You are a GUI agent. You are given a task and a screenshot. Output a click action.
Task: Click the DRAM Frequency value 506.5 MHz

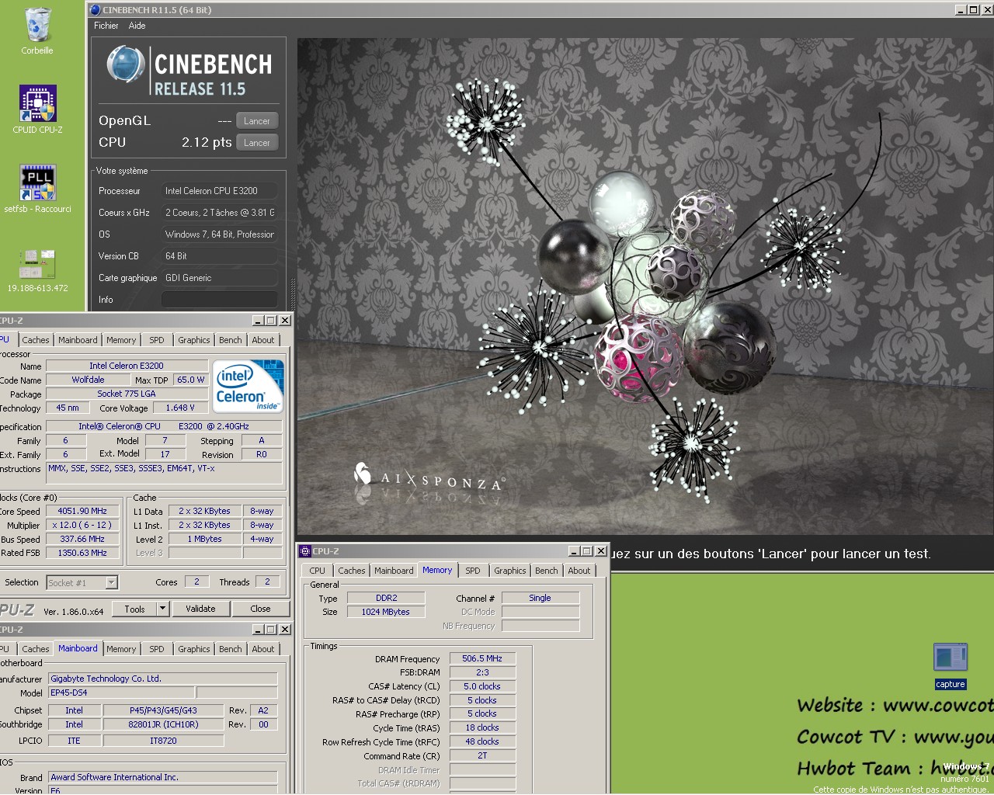pos(482,658)
